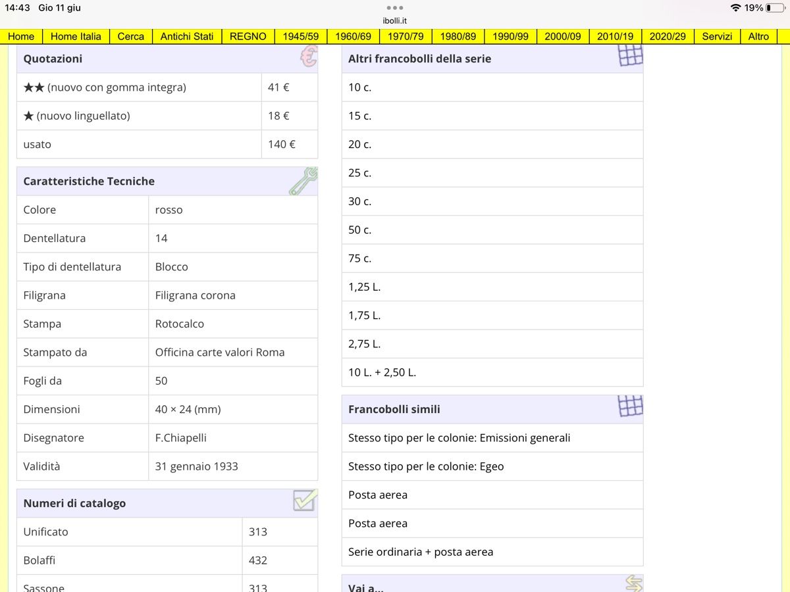This screenshot has width=790, height=592.
Task: Click the euro icon in Quotazioni header
Action: tap(308, 57)
